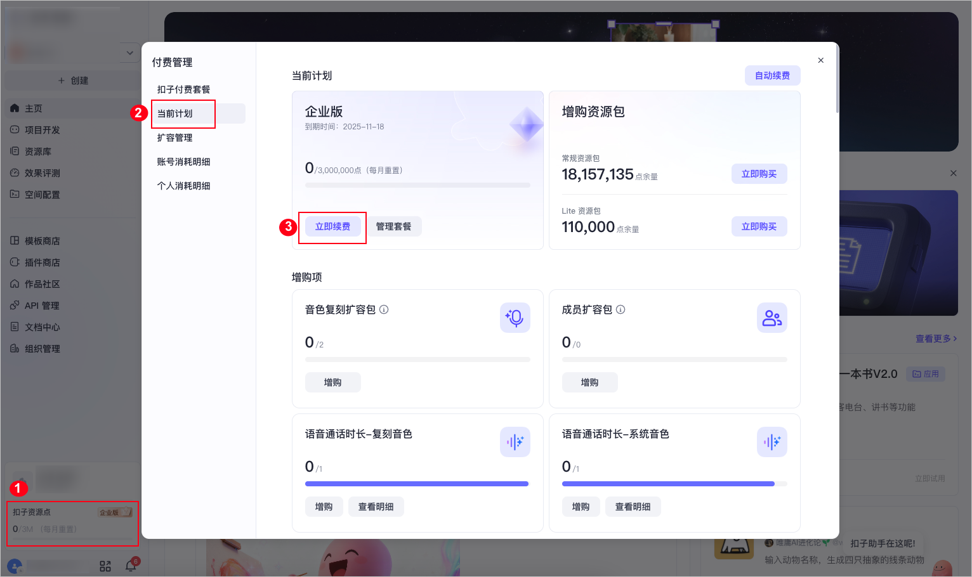Close the 付费管理 dialog
This screenshot has height=577, width=972.
tap(821, 60)
